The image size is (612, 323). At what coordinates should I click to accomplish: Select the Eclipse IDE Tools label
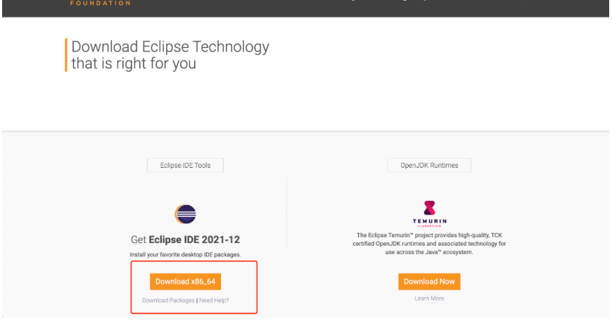tap(184, 166)
